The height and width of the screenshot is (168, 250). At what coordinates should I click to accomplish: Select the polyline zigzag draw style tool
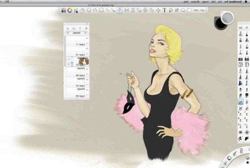(x=95, y=10)
